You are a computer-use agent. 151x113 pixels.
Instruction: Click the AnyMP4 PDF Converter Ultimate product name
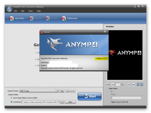[54, 58]
